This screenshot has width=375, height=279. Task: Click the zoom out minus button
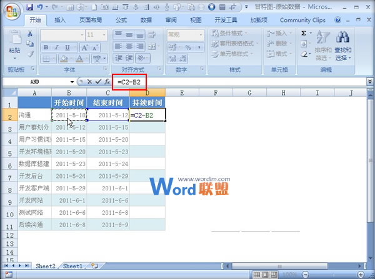(x=306, y=275)
